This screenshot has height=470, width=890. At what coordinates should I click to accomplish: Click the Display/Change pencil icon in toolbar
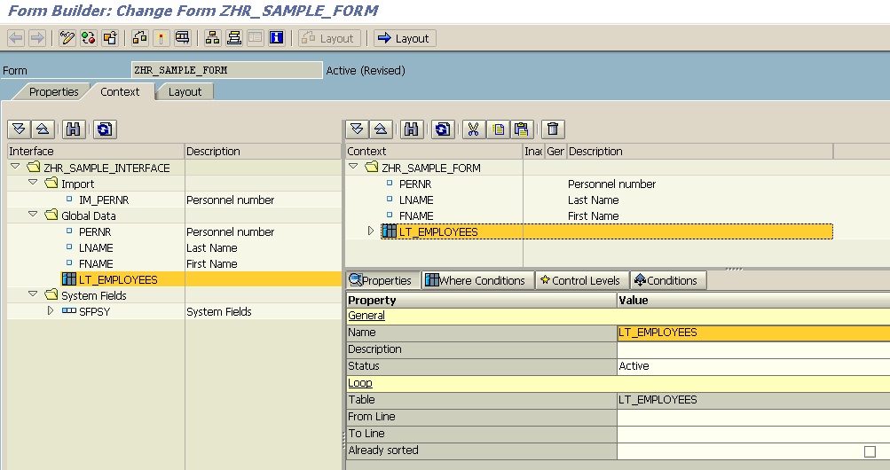click(67, 38)
